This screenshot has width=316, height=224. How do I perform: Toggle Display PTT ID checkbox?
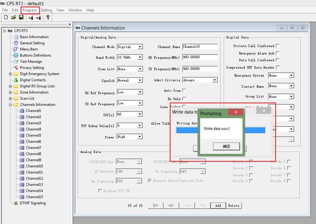[x=100, y=190]
